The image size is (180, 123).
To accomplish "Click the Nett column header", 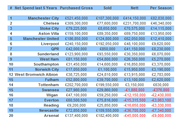I will 135,8.
